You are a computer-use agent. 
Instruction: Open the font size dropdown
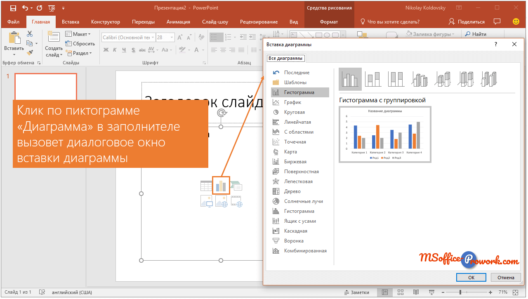click(171, 38)
